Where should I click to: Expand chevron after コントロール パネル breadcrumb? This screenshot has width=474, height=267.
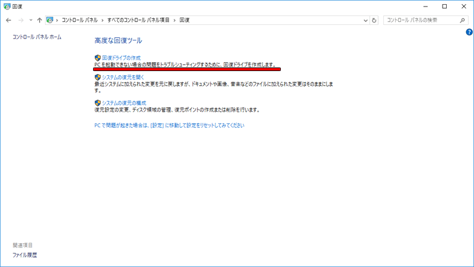tap(103, 20)
